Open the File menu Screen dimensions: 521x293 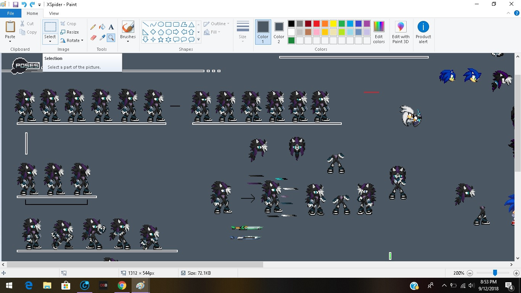[x=11, y=13]
